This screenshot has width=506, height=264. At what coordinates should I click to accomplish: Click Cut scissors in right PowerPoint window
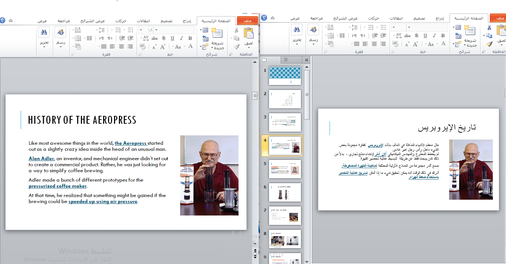click(489, 27)
